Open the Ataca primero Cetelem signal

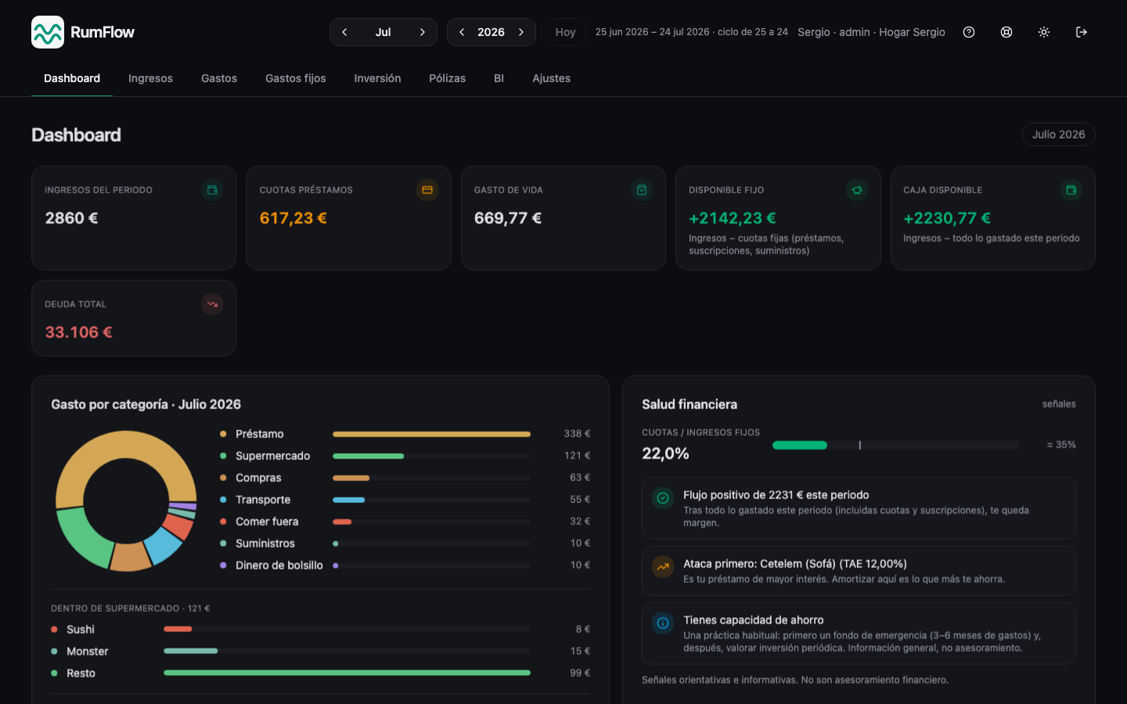coord(859,571)
